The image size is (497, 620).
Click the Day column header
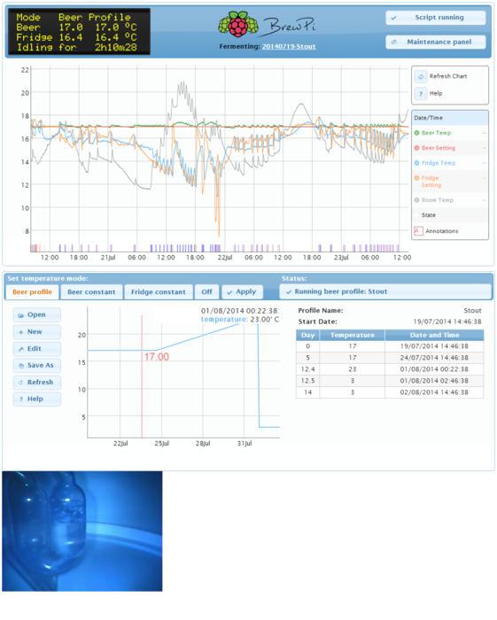click(307, 335)
